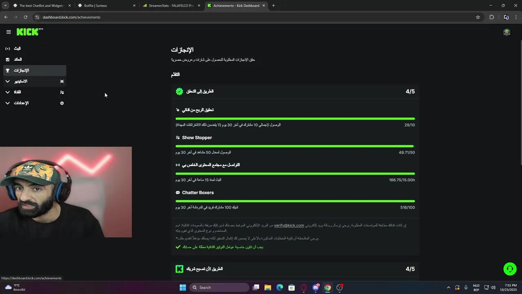The width and height of the screenshot is (522, 294).
Task: Reload the page with the refresh button
Action: coord(25,17)
